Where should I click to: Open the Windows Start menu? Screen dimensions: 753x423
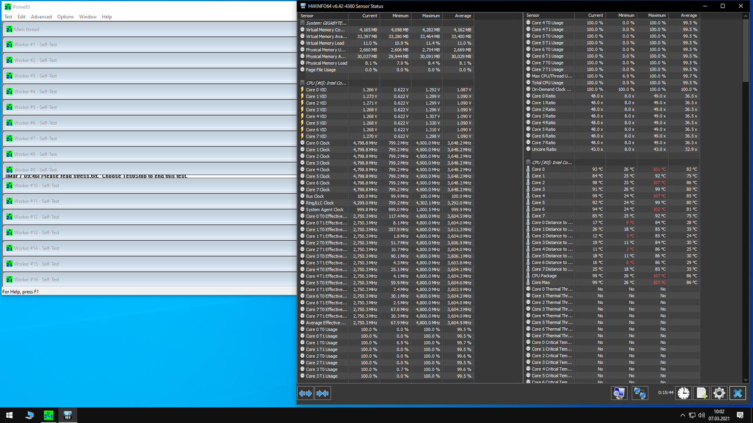[x=10, y=415]
